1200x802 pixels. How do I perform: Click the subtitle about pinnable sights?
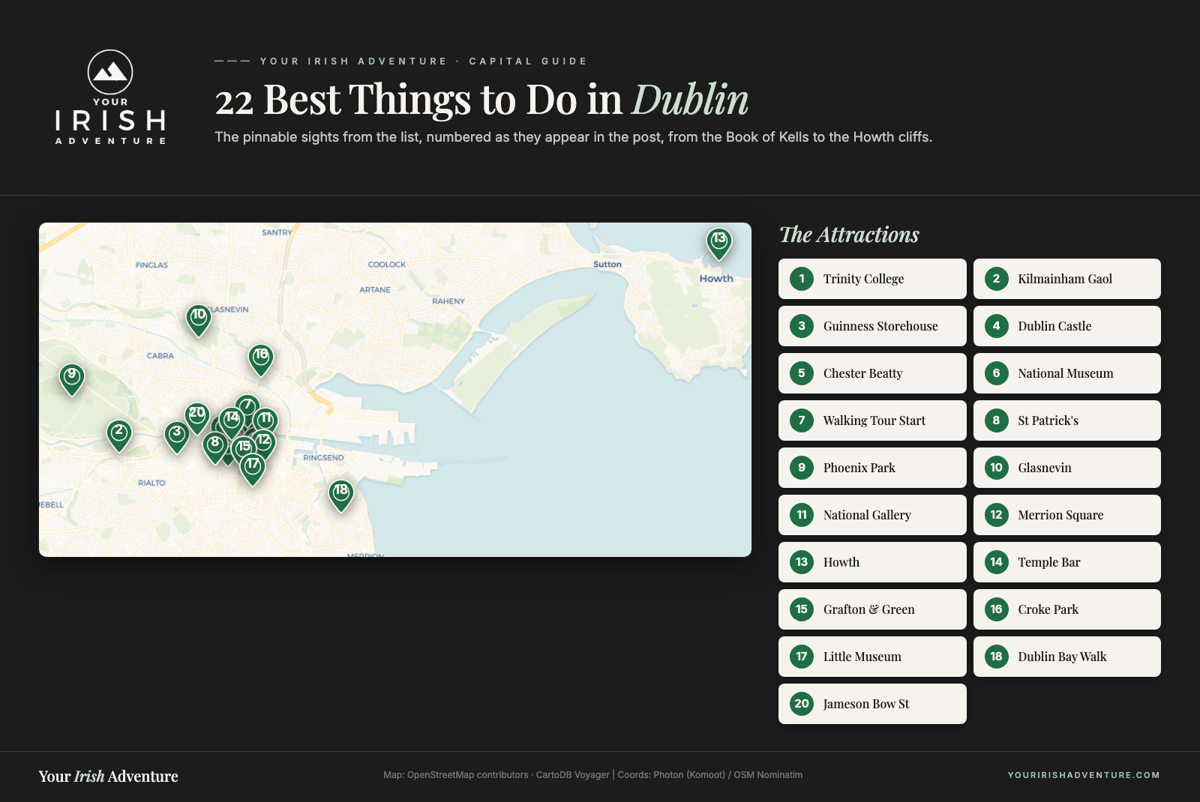574,137
